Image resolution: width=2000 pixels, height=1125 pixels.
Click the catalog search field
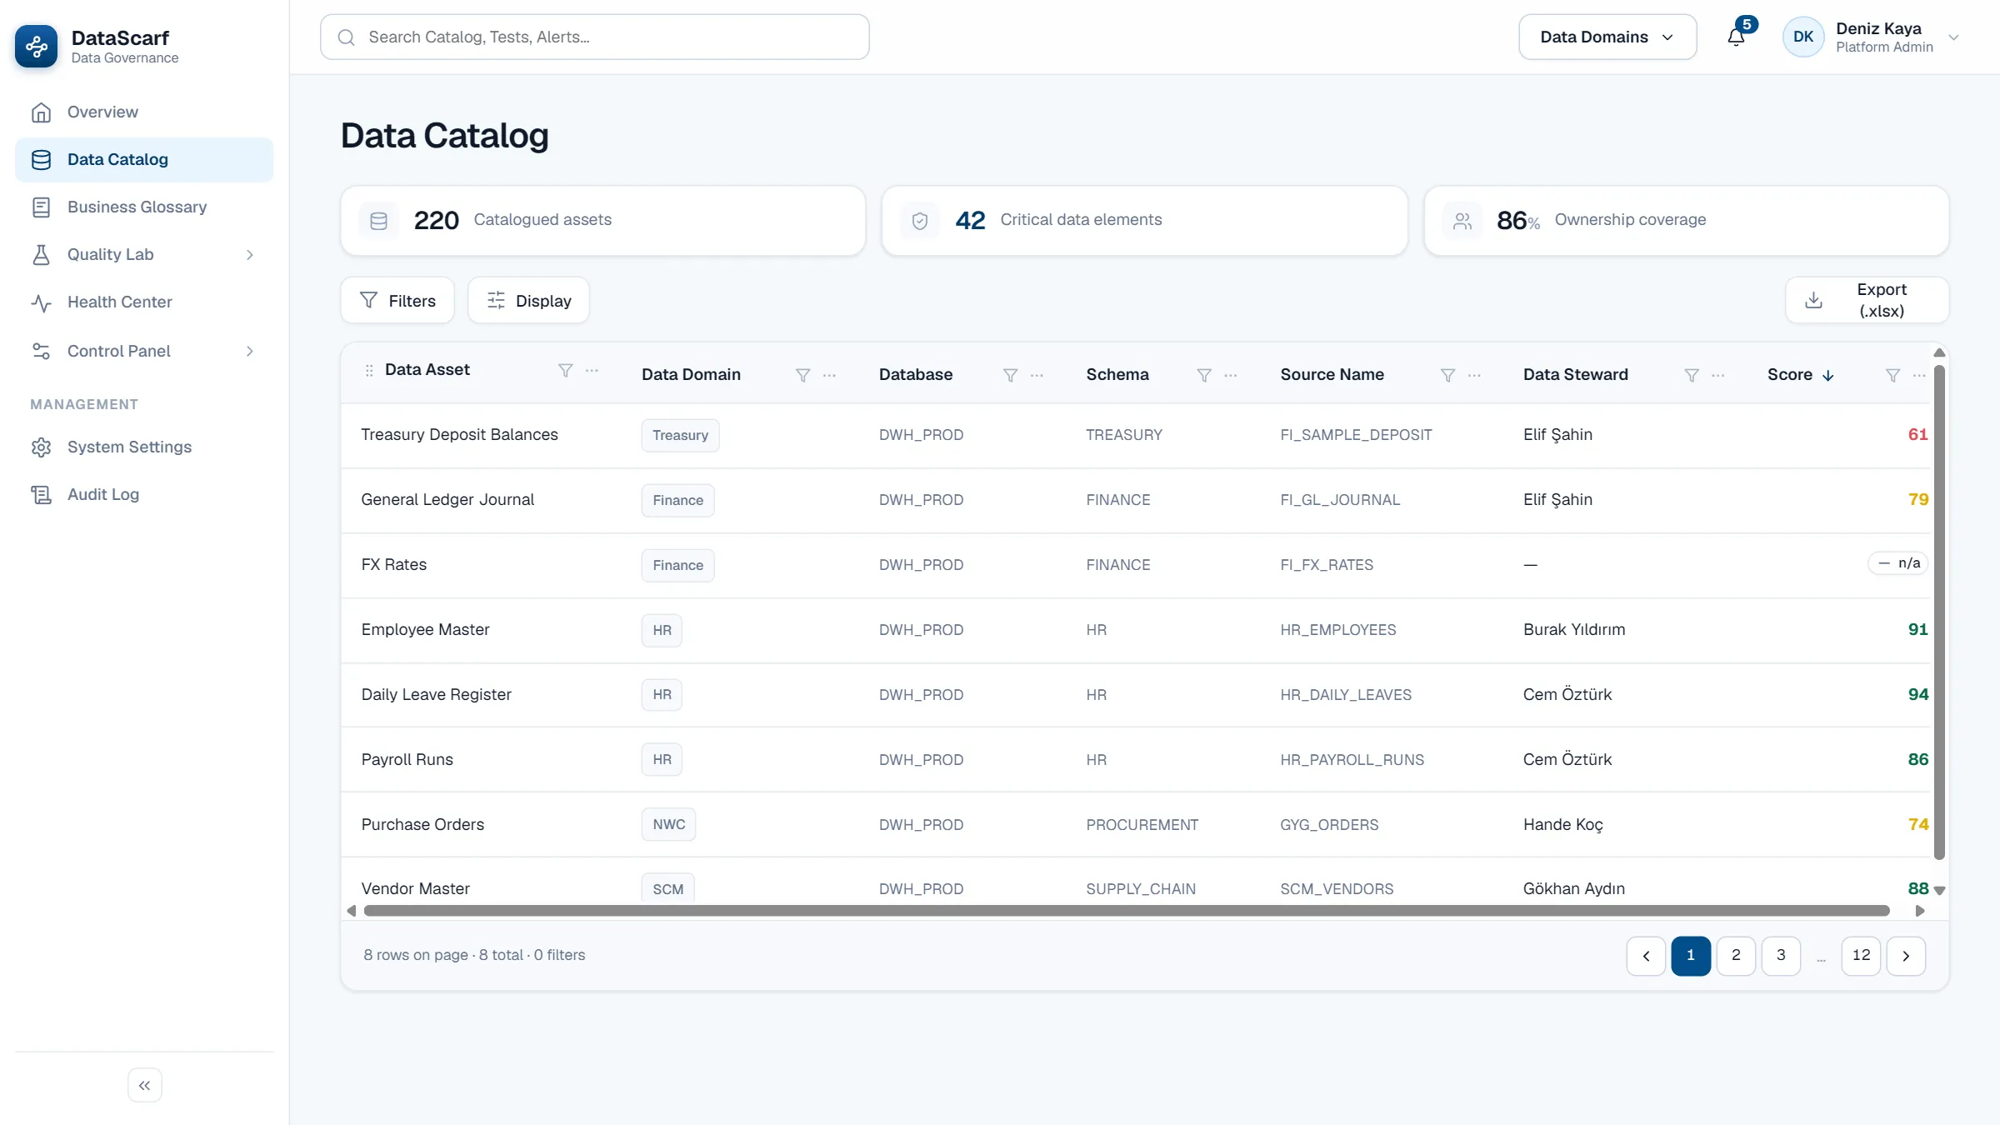[x=594, y=37]
